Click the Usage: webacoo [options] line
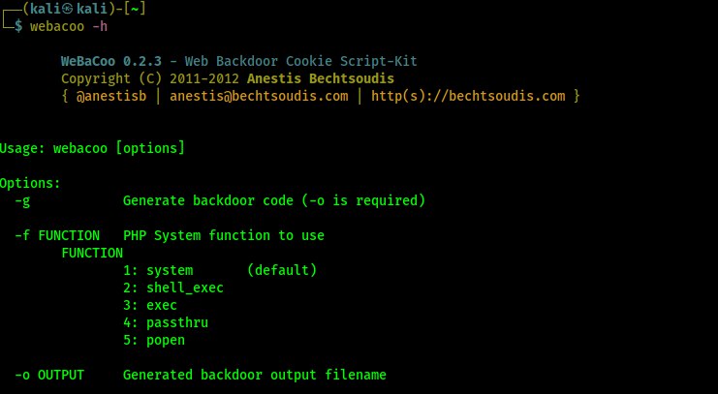The image size is (718, 394). point(92,148)
